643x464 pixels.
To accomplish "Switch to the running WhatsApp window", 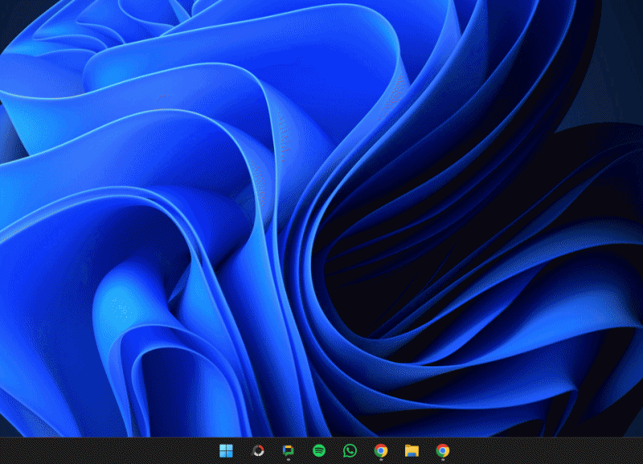I will 350,450.
